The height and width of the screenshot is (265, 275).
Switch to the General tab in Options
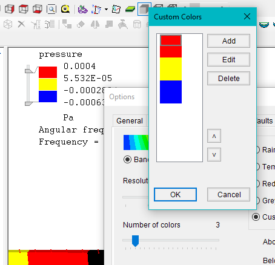tap(130, 121)
